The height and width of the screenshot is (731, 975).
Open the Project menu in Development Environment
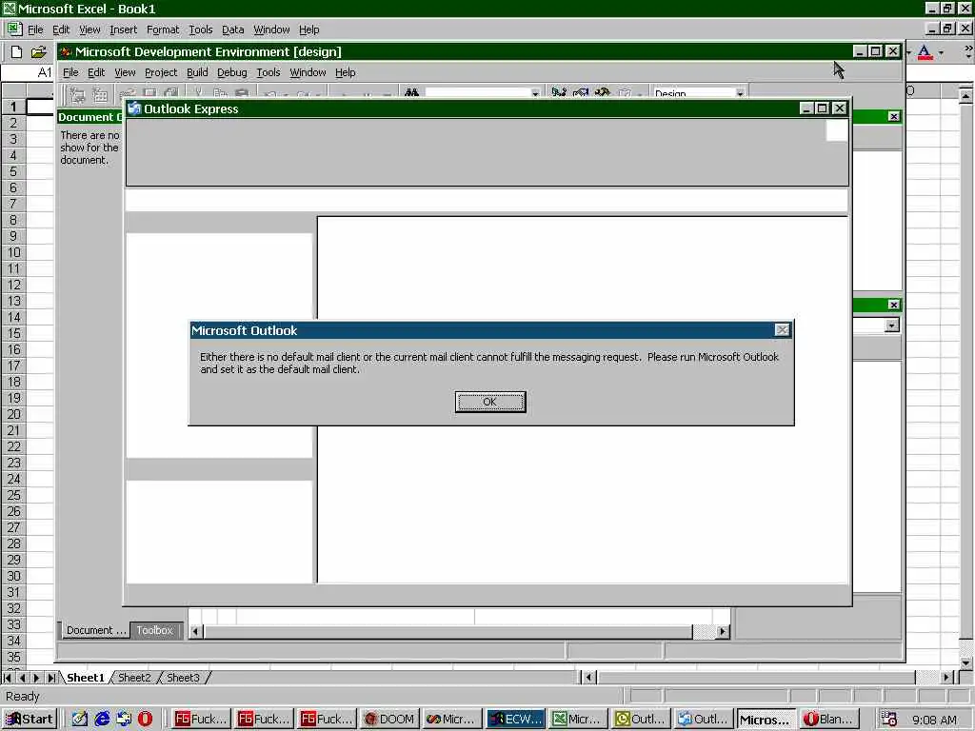click(x=160, y=72)
